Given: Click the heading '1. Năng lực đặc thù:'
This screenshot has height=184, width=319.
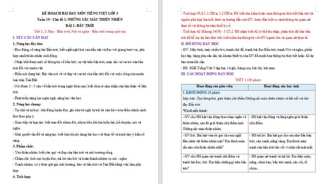Looking at the screenshot, I should pos(28,44).
